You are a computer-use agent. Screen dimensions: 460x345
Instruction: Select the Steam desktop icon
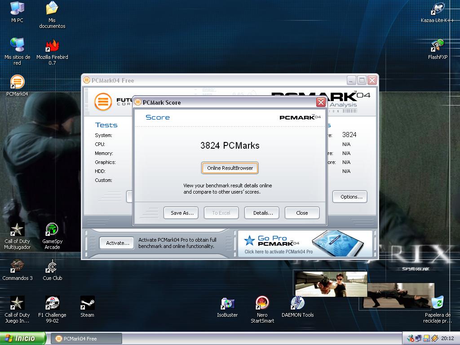pos(88,307)
